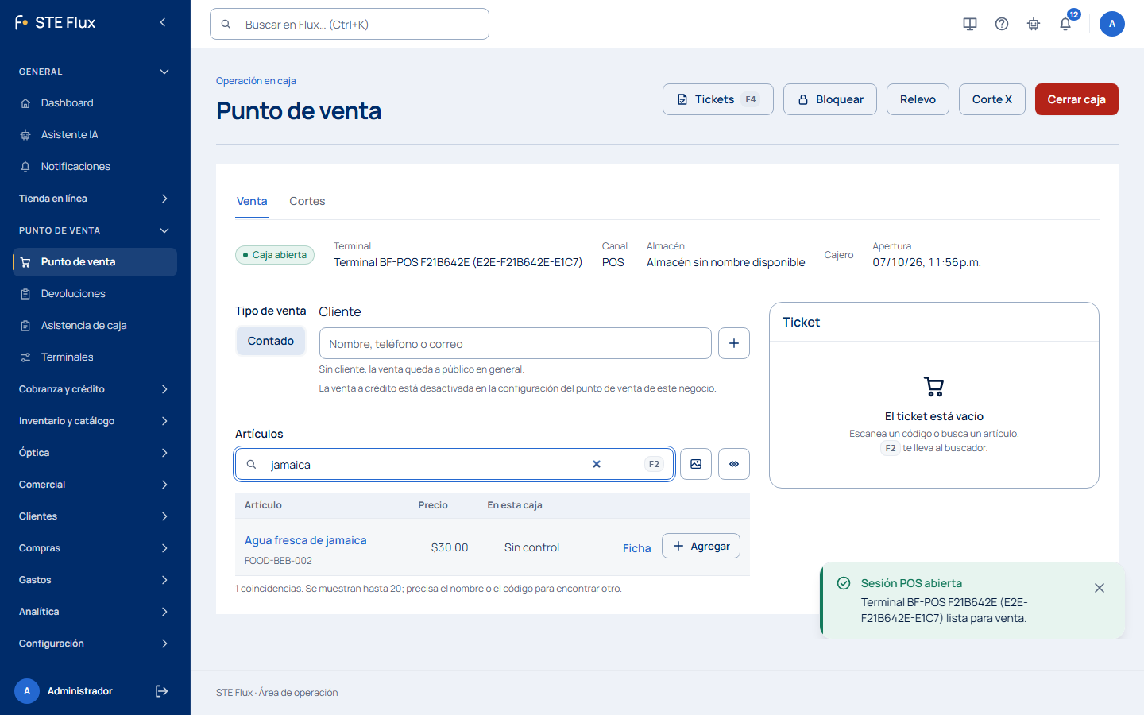Image resolution: width=1144 pixels, height=715 pixels.
Task: Clear the jamaica search text
Action: [x=597, y=464]
